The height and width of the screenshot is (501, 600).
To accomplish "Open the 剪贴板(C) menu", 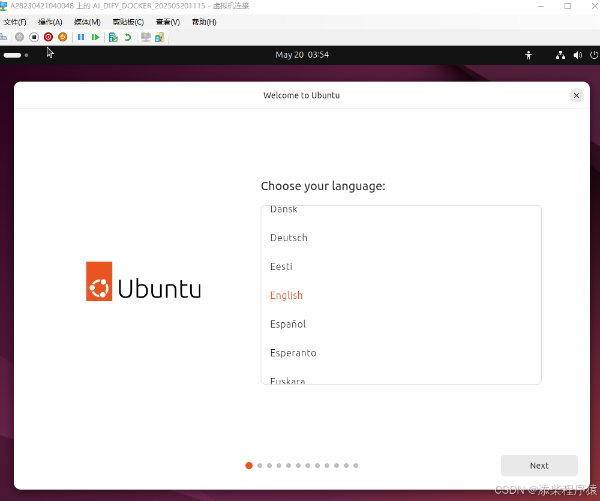I will coord(128,22).
